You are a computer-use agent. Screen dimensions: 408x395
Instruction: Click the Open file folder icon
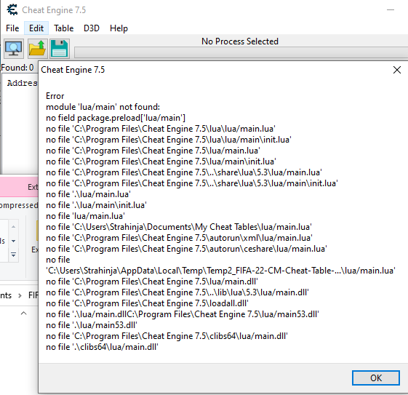click(x=37, y=49)
